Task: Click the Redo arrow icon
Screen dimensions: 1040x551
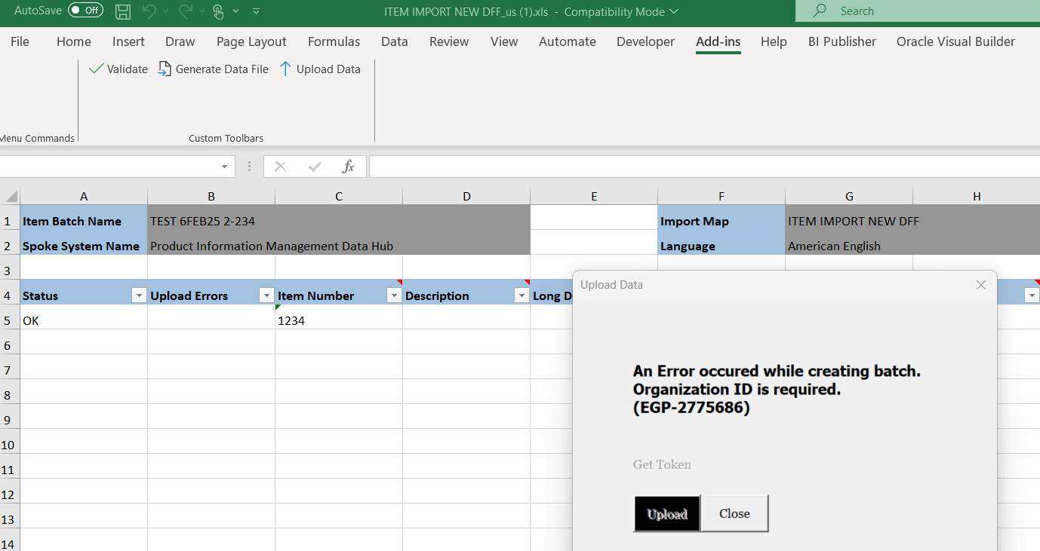Action: click(185, 11)
